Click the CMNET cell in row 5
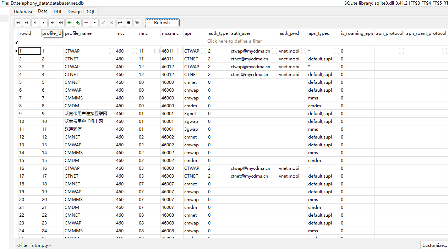This screenshot has height=249, width=448. point(89,82)
